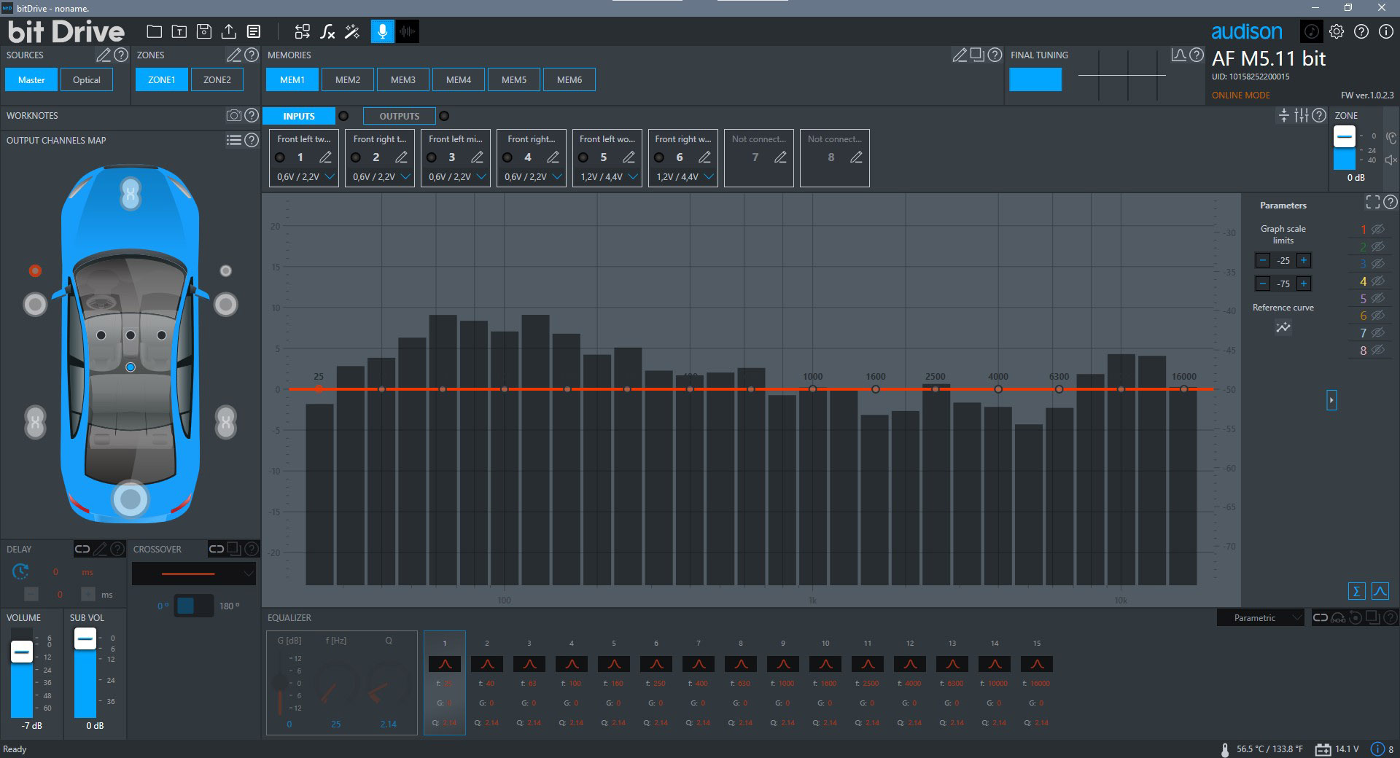Click the waveform icon next to microphone
The width and height of the screenshot is (1400, 758).
pyautogui.click(x=408, y=31)
